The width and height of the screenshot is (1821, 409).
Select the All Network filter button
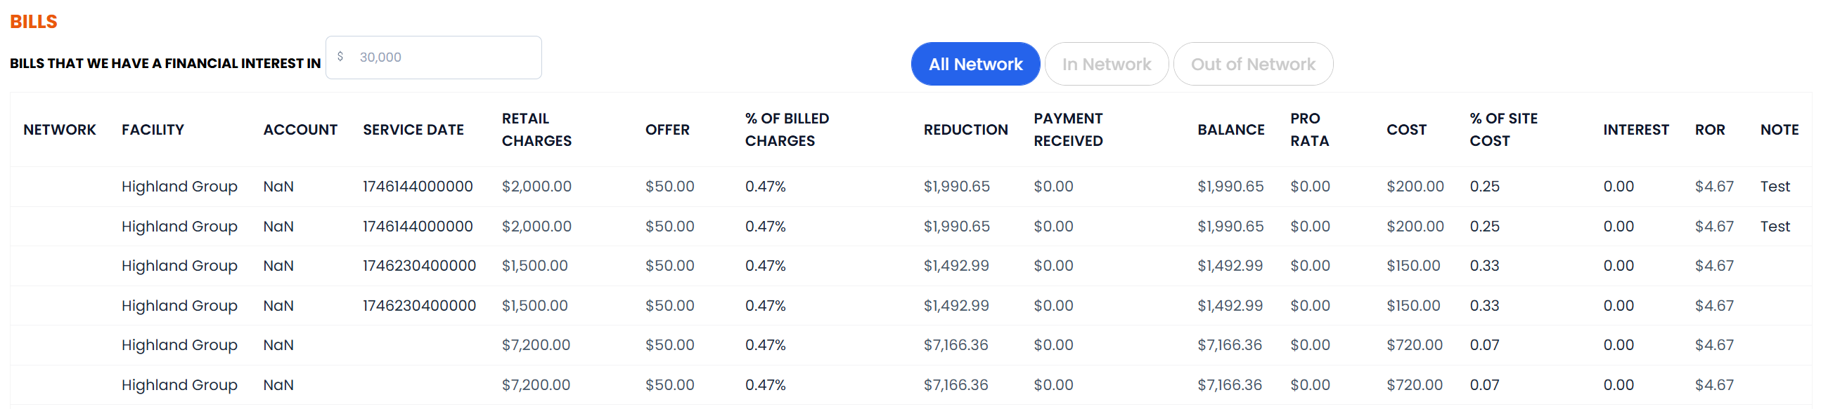pyautogui.click(x=974, y=64)
